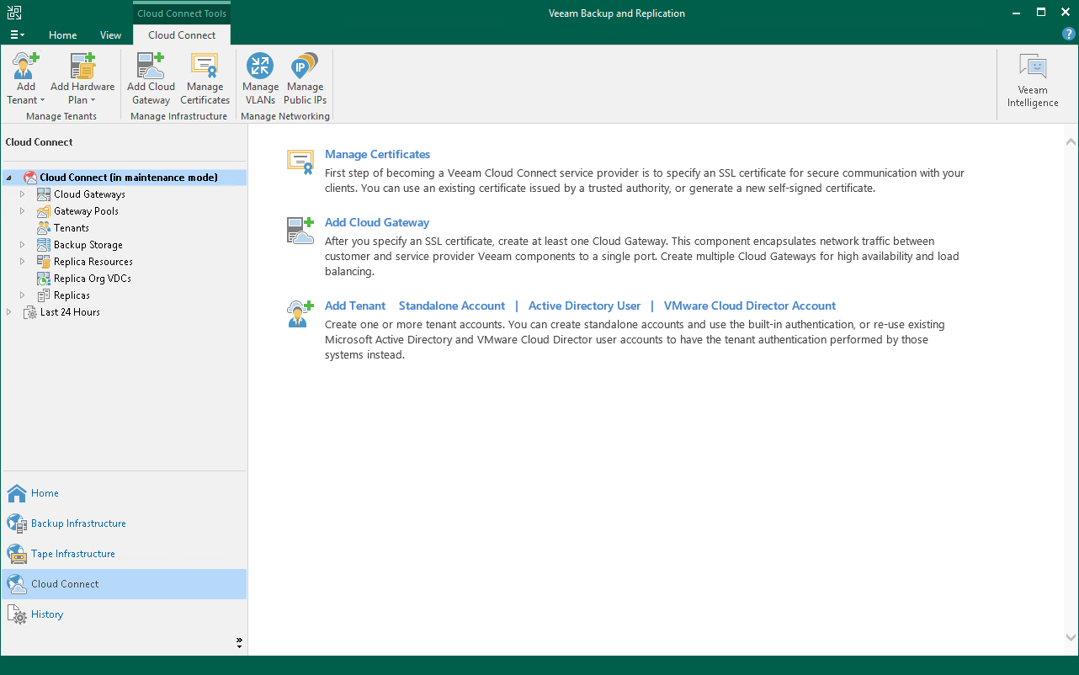This screenshot has height=675, width=1079.
Task: Click the Add Cloud Gateway ribbon icon
Action: [151, 66]
